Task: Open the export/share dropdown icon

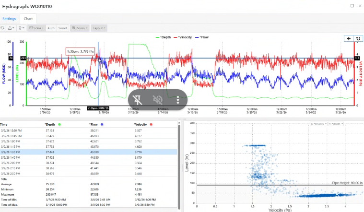Action: (11, 28)
